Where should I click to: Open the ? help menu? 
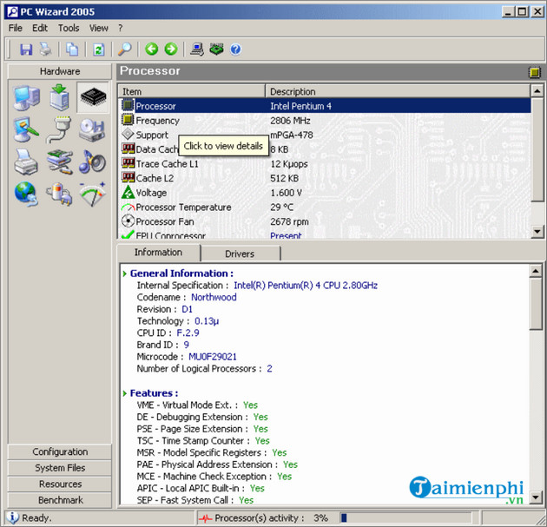(x=121, y=29)
